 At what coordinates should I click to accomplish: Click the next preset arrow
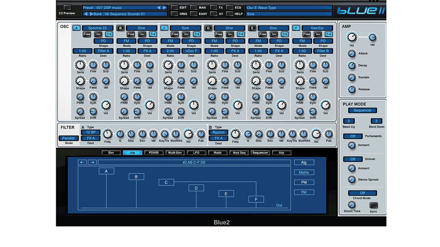pos(164,8)
